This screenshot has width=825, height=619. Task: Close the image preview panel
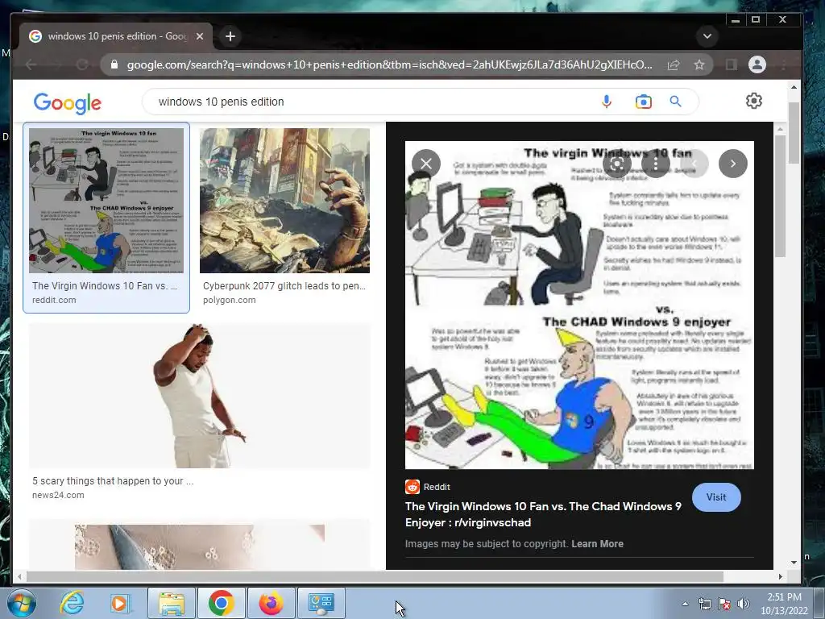426,164
